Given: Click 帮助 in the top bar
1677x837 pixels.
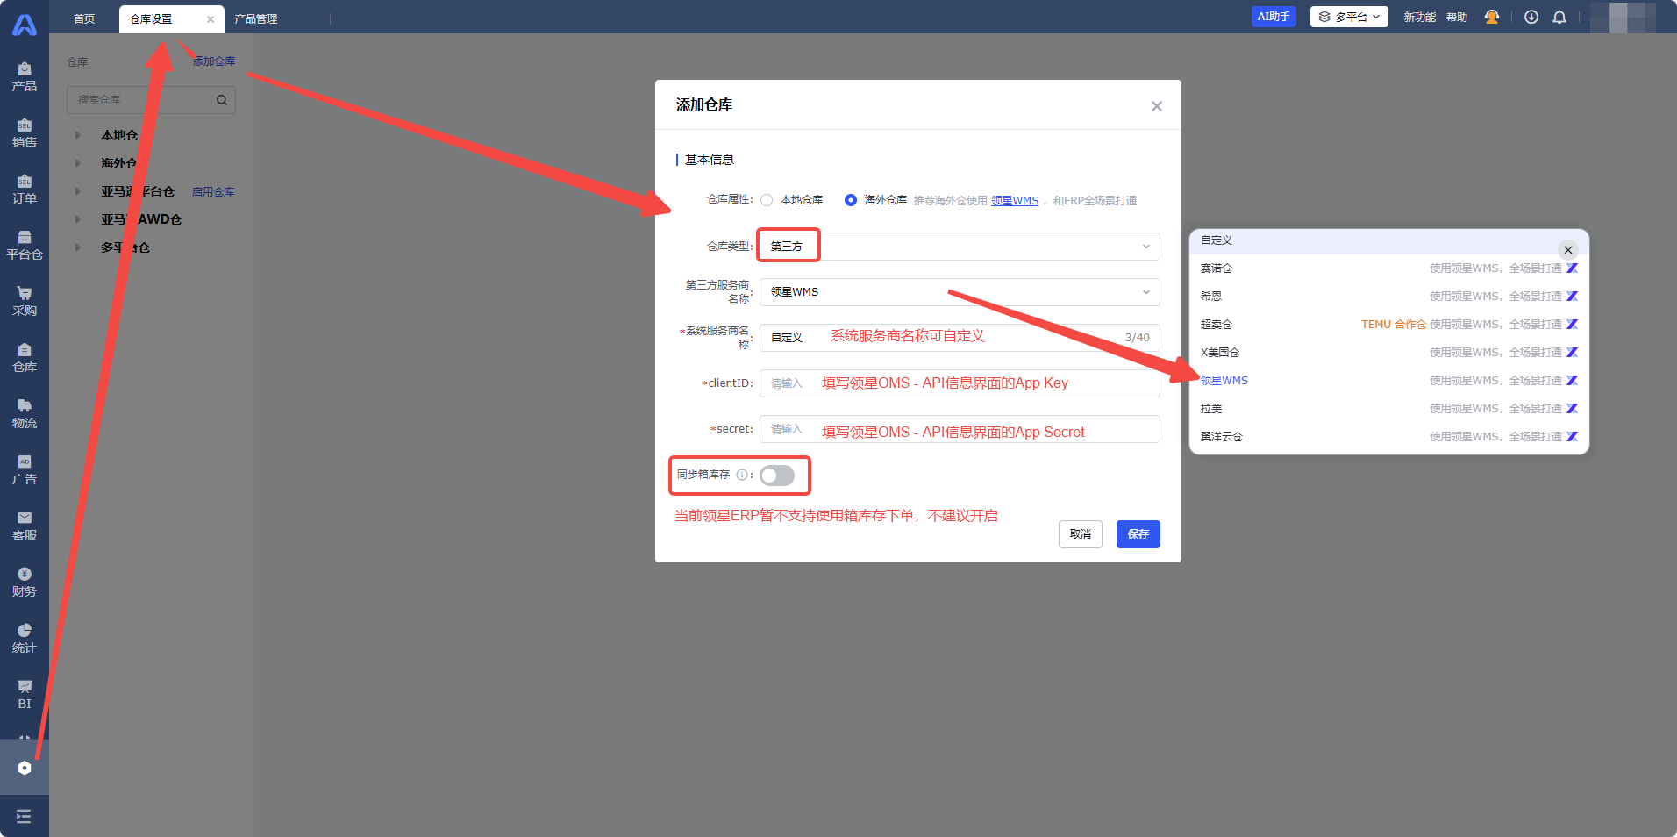Looking at the screenshot, I should (1457, 18).
